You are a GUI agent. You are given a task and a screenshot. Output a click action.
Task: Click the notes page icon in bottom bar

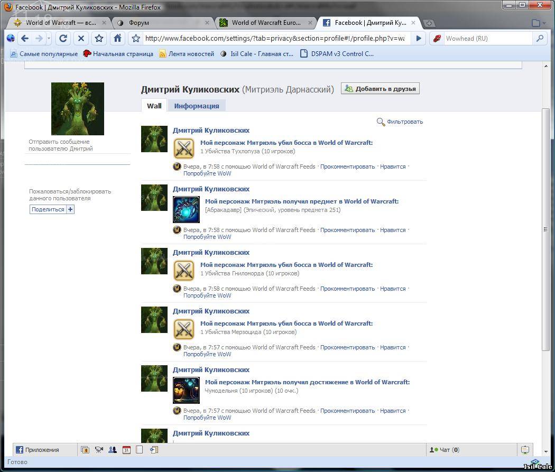click(x=140, y=450)
